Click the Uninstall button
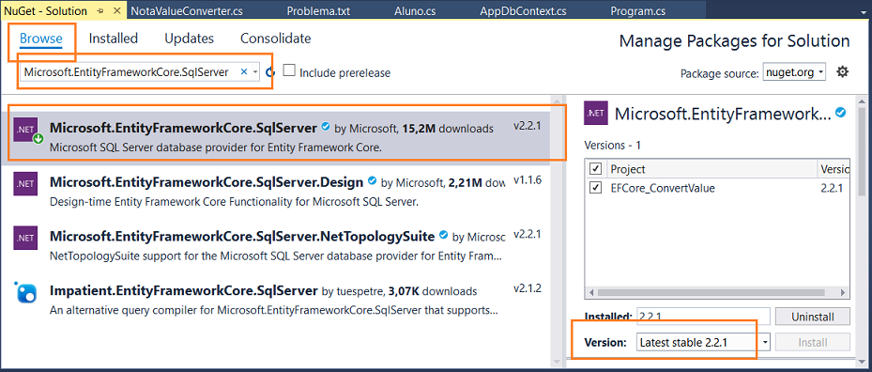This screenshot has width=872, height=372. tap(813, 317)
